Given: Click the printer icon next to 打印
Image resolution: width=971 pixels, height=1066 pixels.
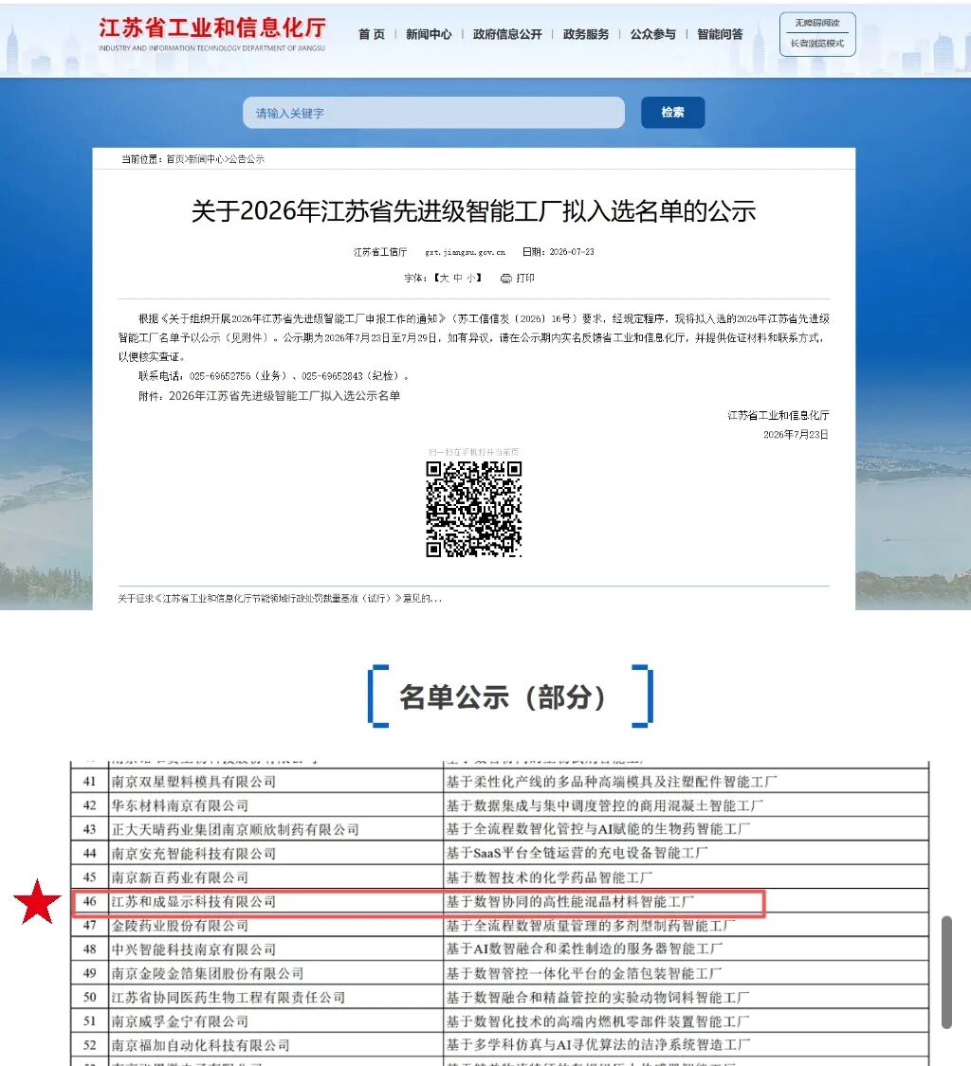Looking at the screenshot, I should coord(506,278).
